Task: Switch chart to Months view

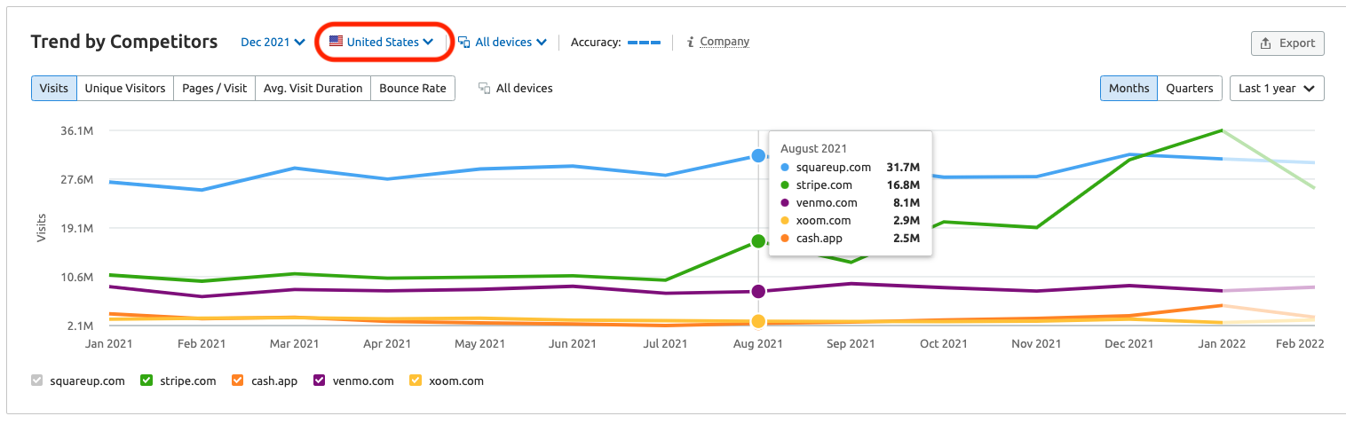Action: point(1128,88)
